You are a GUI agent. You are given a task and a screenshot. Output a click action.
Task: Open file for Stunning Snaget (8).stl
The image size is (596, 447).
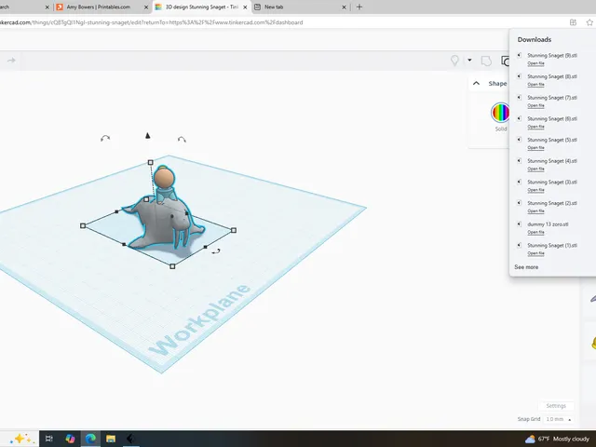click(x=535, y=85)
